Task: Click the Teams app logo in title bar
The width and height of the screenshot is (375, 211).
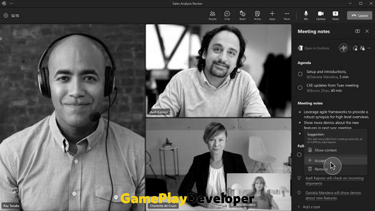Action: pos(4,4)
